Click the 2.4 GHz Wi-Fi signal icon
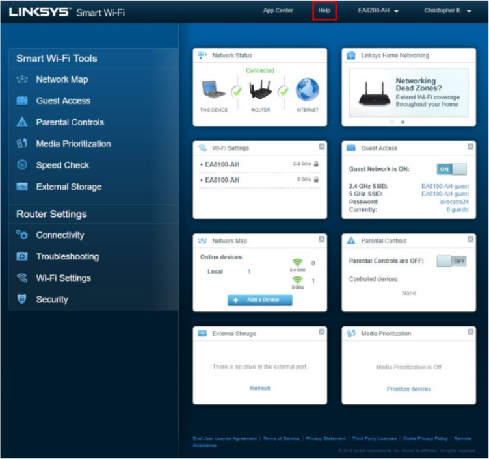The image size is (489, 459). click(x=298, y=263)
